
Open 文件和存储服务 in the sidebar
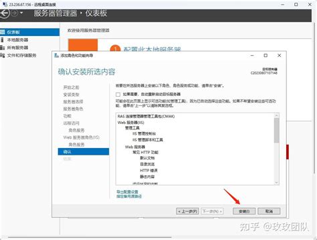click(x=21, y=55)
